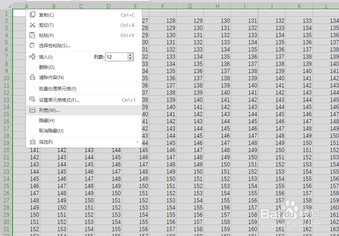Click cell I10 containing 139

tap(245, 78)
